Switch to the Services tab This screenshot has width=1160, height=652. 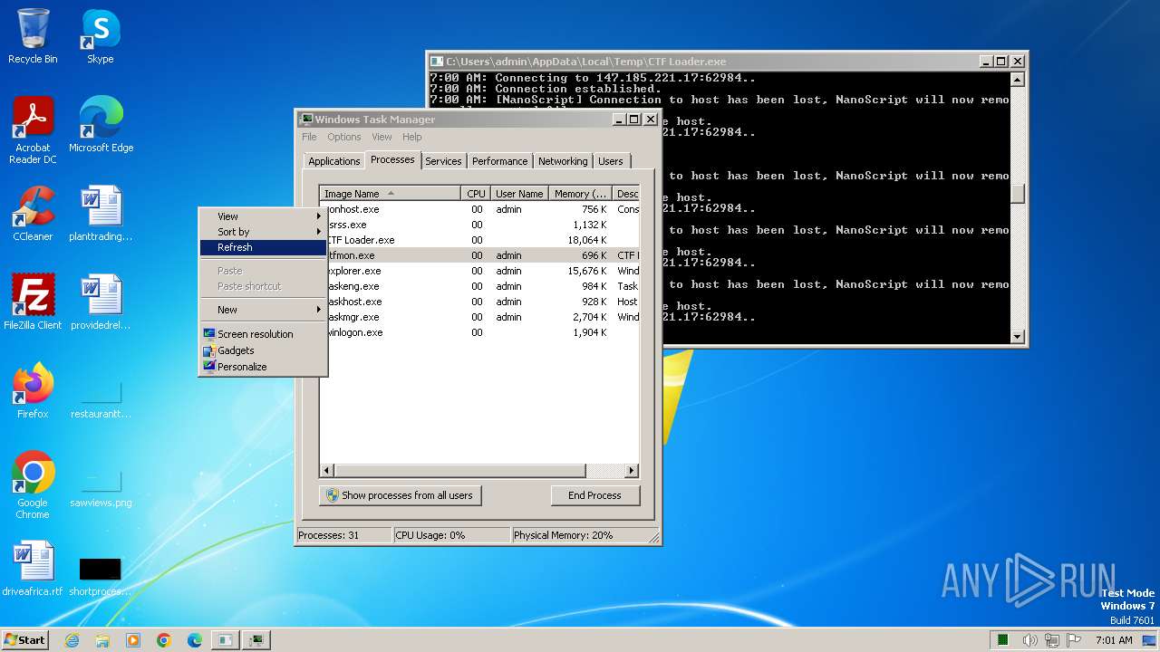tap(443, 161)
